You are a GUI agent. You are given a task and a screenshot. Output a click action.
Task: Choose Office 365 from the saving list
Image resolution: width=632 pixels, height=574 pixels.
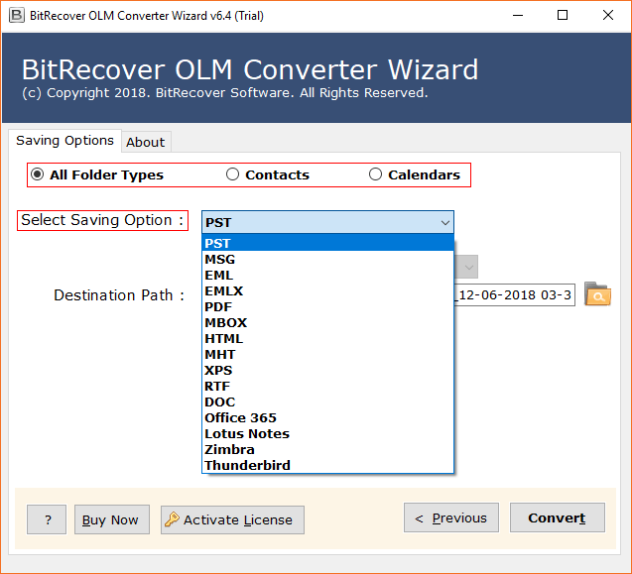pyautogui.click(x=327, y=417)
